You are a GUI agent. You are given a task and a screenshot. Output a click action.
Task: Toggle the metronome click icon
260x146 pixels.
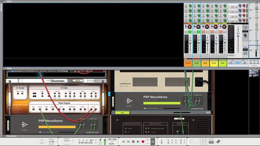coord(100,140)
